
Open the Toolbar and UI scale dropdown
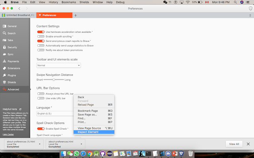click(59, 65)
